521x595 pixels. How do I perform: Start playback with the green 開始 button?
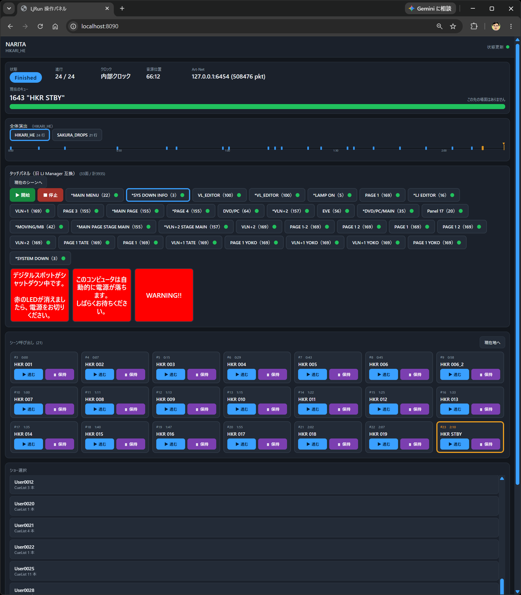coord(22,195)
